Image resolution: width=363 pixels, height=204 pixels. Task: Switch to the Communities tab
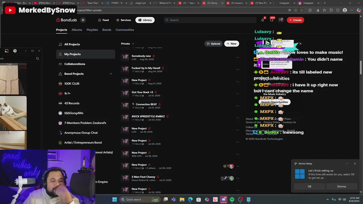pyautogui.click(x=125, y=30)
